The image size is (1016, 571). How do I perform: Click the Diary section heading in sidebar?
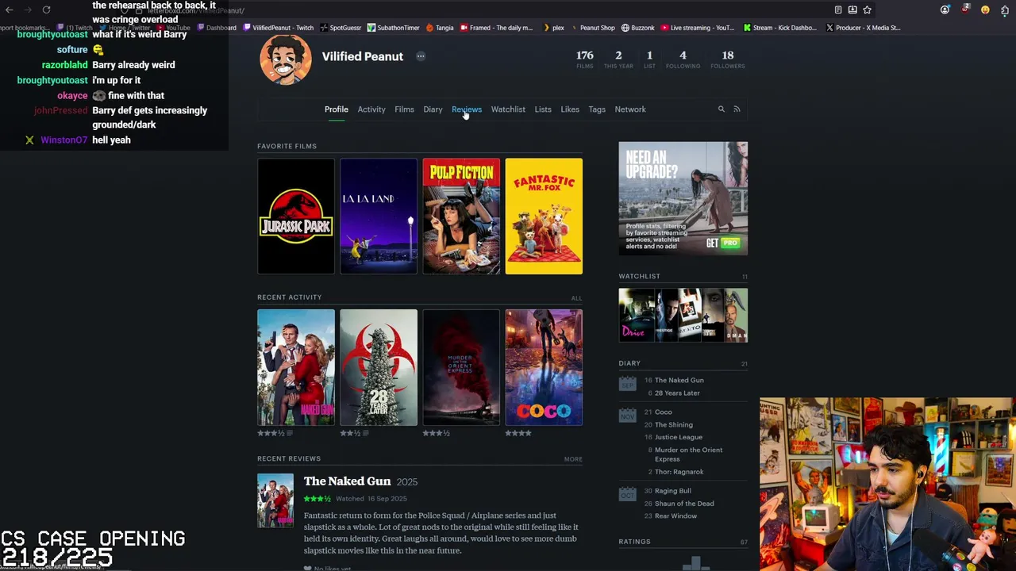[629, 363]
